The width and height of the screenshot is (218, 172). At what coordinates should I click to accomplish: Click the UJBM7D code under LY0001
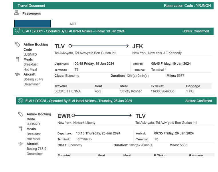pyautogui.click(x=30, y=54)
